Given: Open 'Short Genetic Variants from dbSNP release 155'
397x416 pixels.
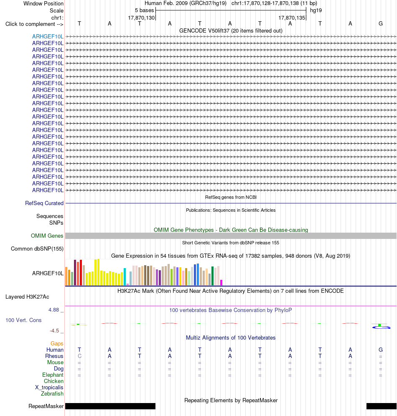Looking at the screenshot, I should point(231,243).
